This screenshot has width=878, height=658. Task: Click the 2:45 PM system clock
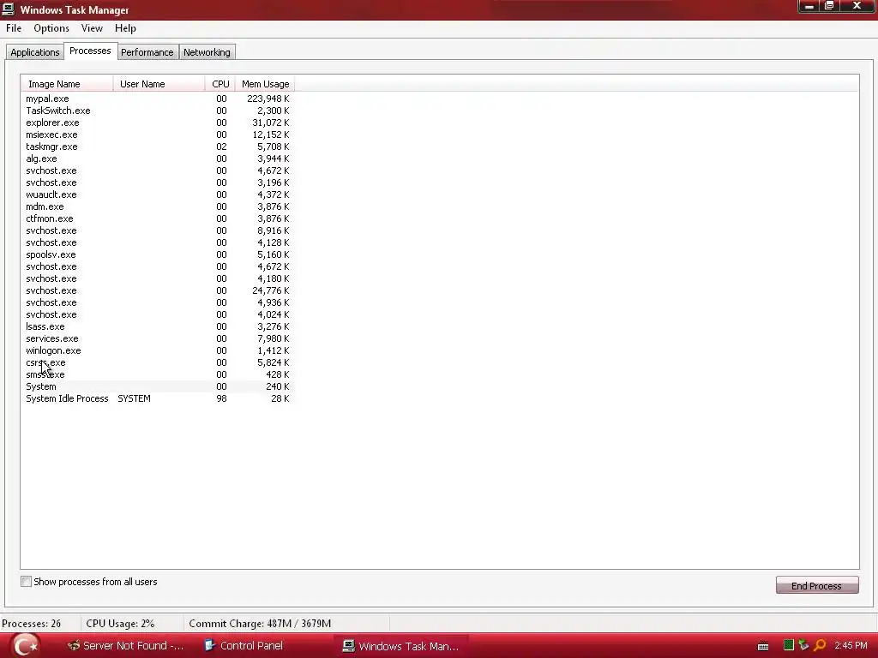click(x=851, y=645)
